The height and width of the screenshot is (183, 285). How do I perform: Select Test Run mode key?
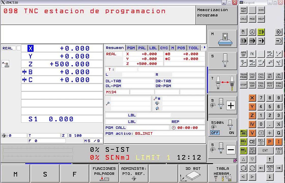[x=278, y=41]
